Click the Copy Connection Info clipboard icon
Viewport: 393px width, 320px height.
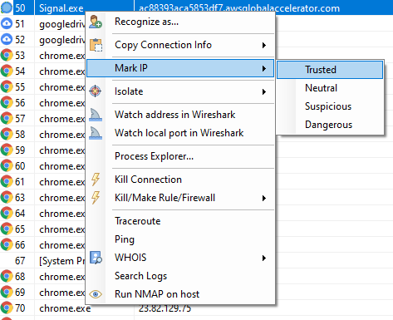[x=96, y=45]
